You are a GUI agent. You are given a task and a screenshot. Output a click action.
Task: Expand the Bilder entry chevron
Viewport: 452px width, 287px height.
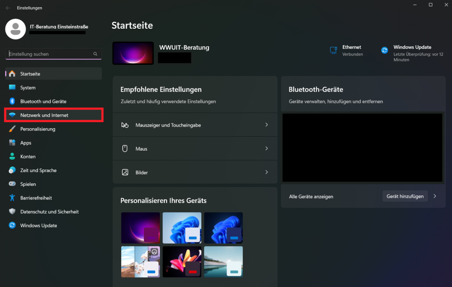pos(267,172)
